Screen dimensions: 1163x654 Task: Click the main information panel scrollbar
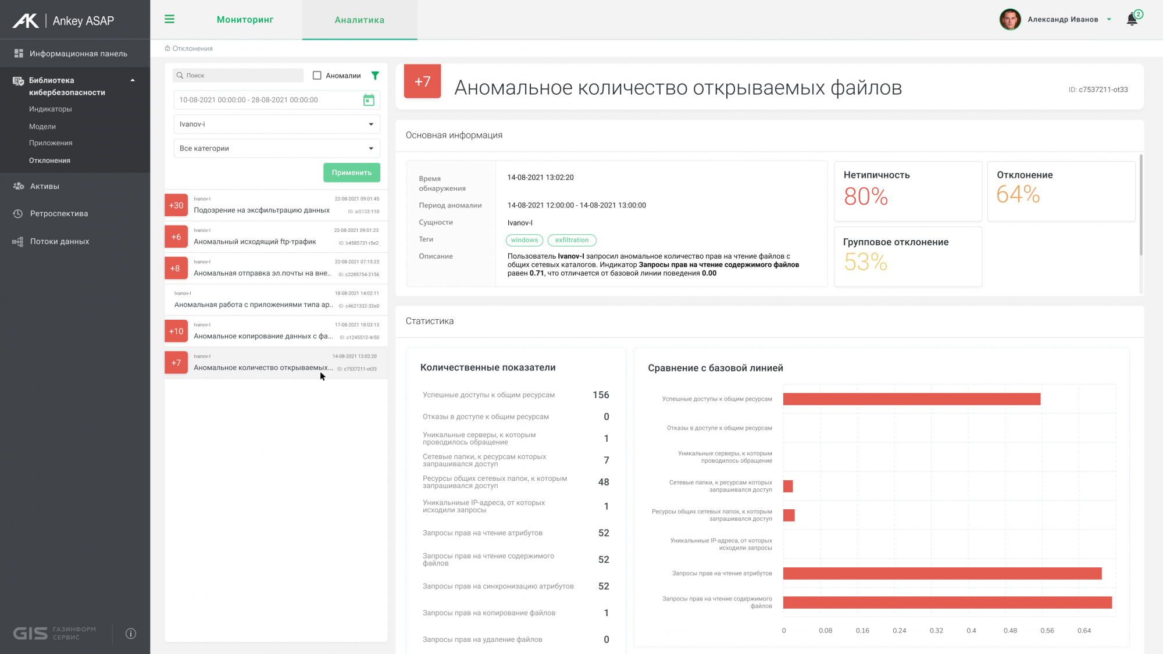coord(1141,205)
